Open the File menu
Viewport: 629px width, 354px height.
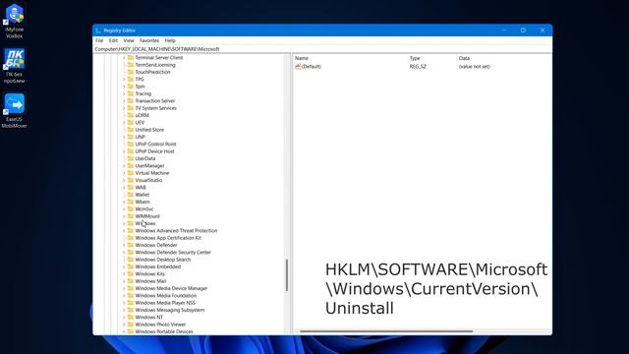tap(99, 40)
